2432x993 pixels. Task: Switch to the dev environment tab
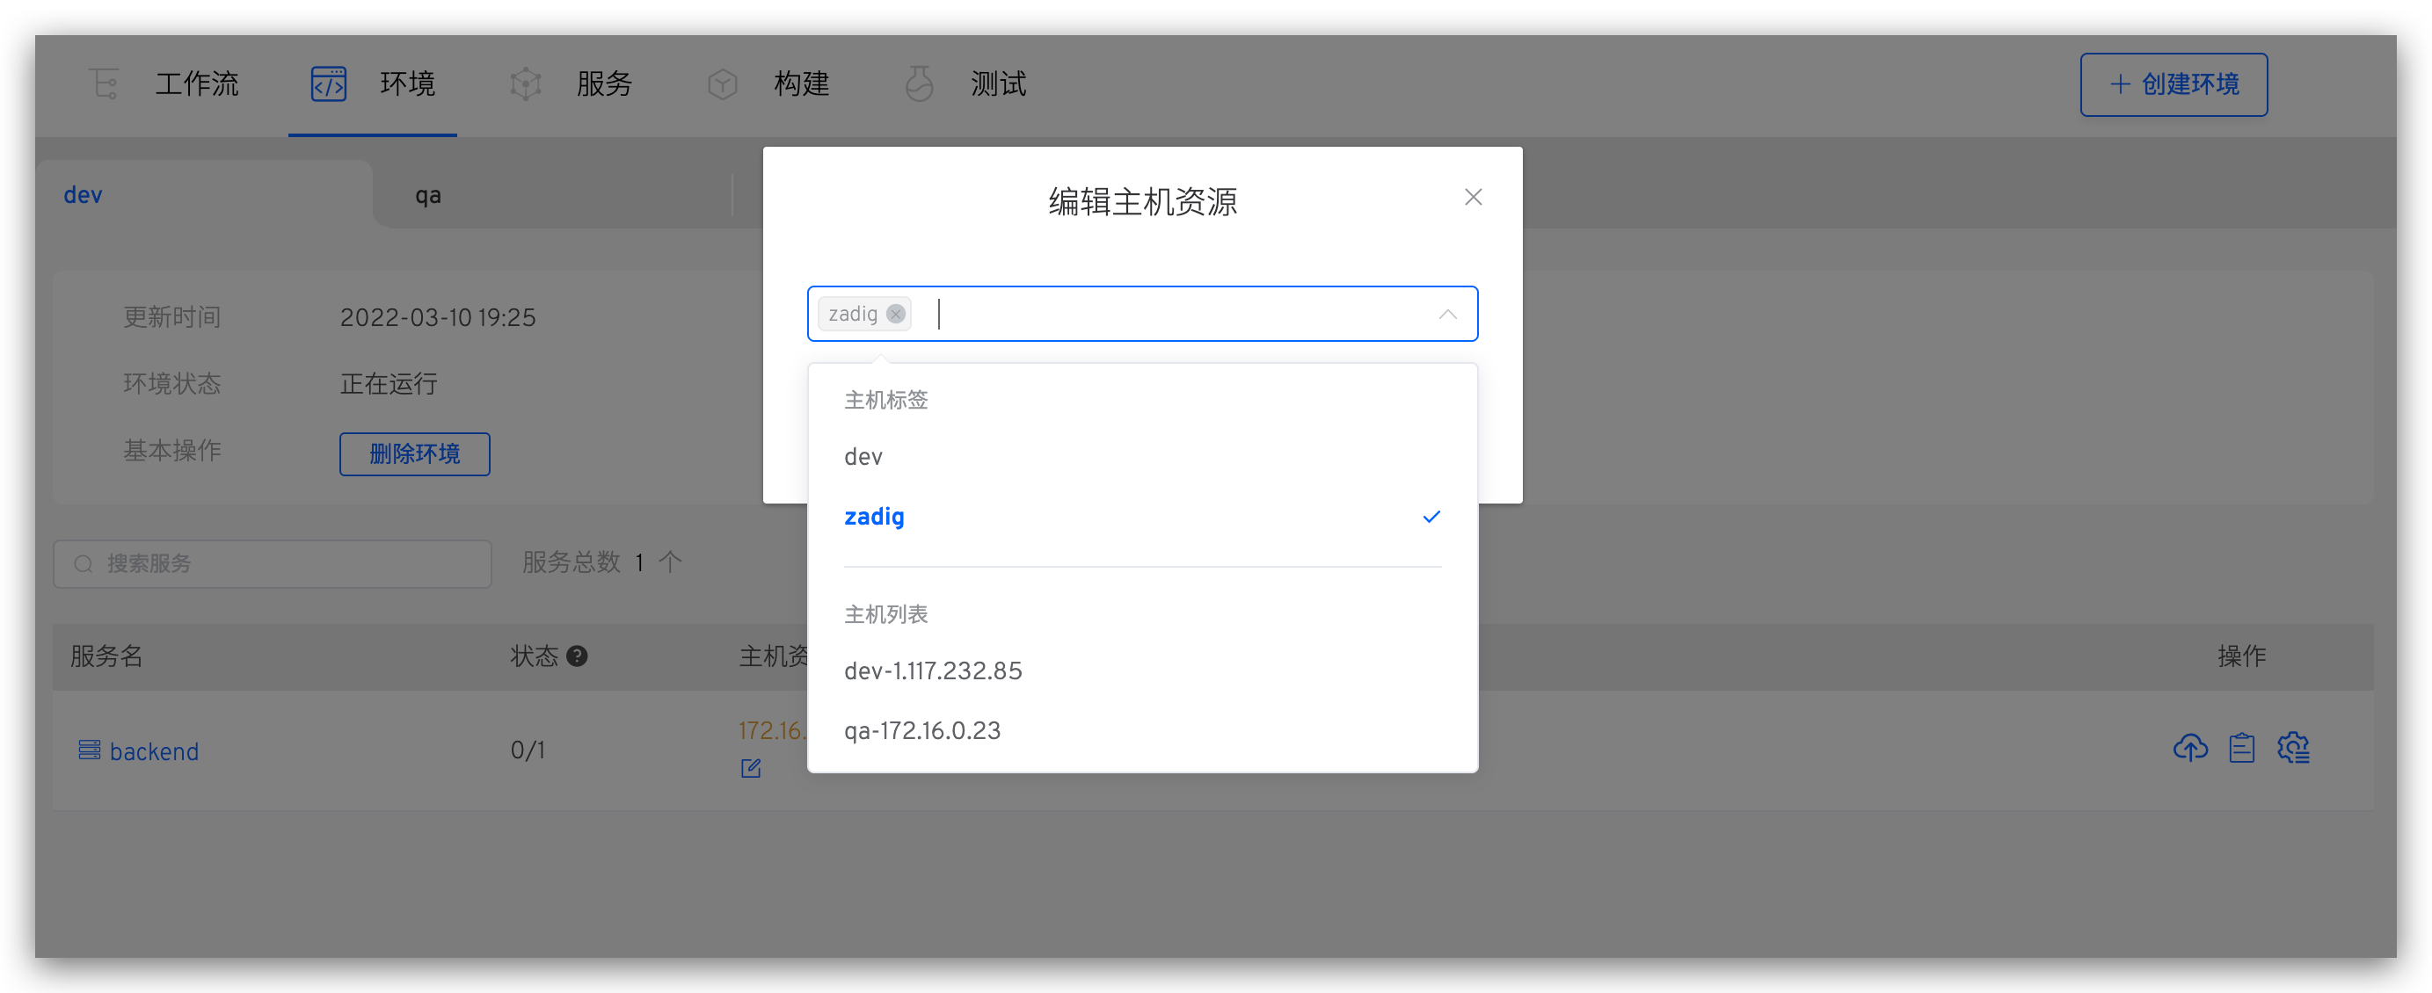(83, 194)
